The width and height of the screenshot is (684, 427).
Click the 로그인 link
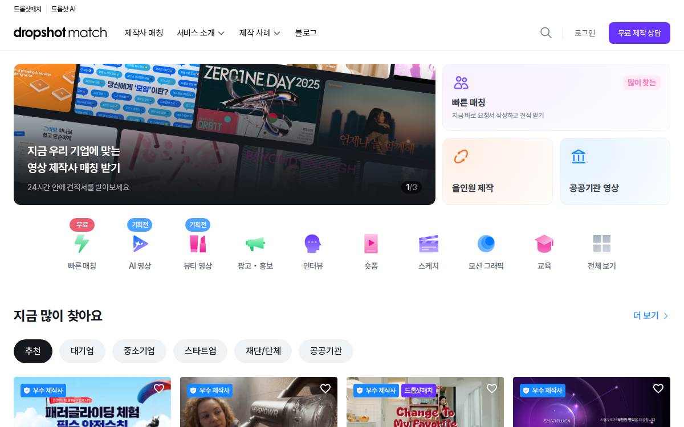(585, 33)
